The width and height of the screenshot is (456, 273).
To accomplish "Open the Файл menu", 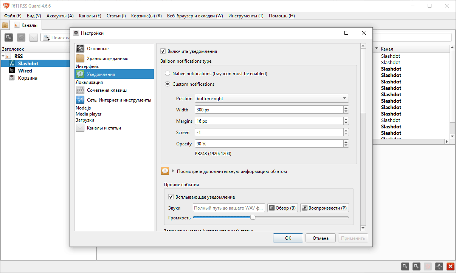I will (x=13, y=16).
